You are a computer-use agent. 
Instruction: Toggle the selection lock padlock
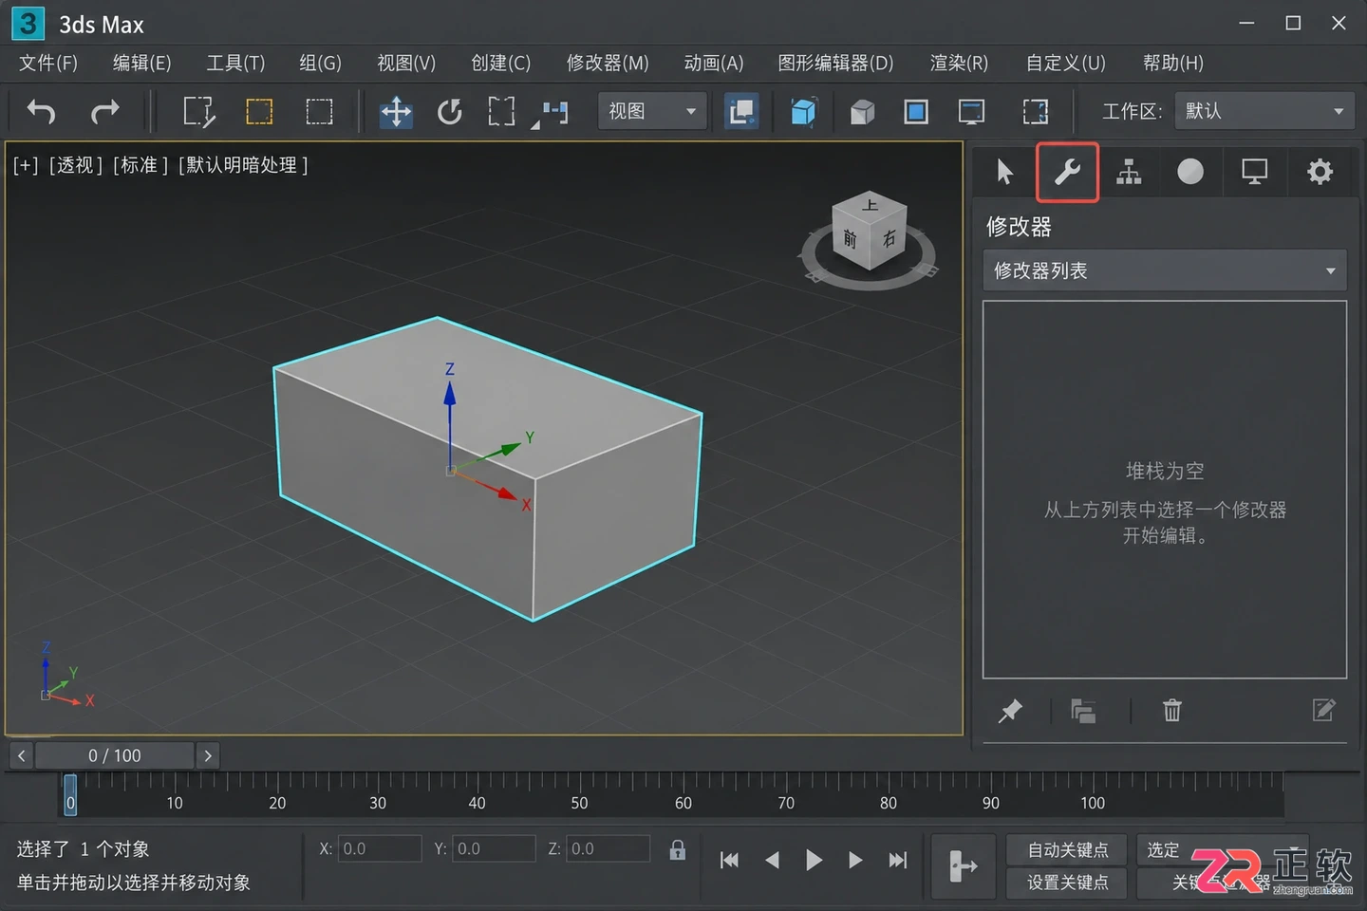(677, 849)
